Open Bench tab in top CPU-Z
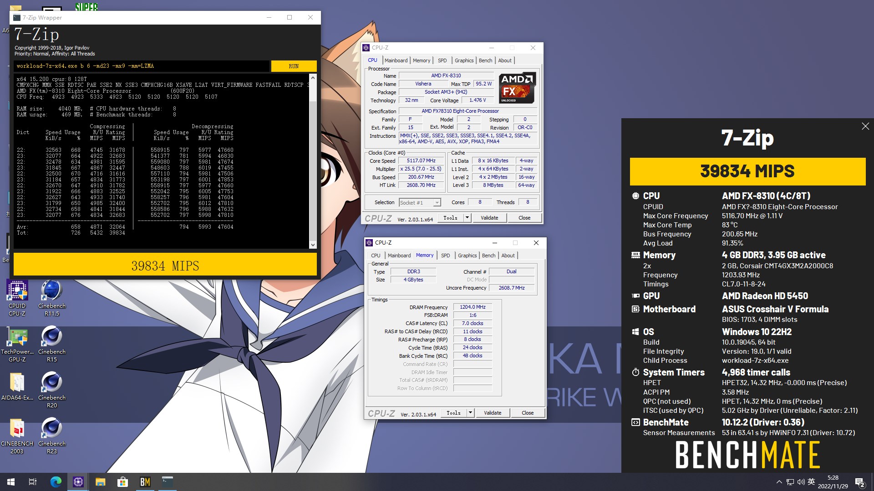This screenshot has height=491, width=874. [x=486, y=60]
